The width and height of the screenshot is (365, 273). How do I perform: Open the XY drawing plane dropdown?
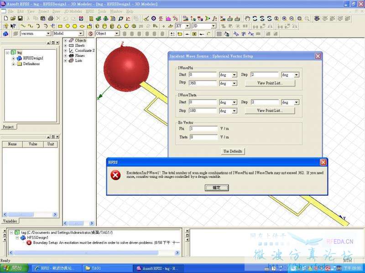coord(188,26)
